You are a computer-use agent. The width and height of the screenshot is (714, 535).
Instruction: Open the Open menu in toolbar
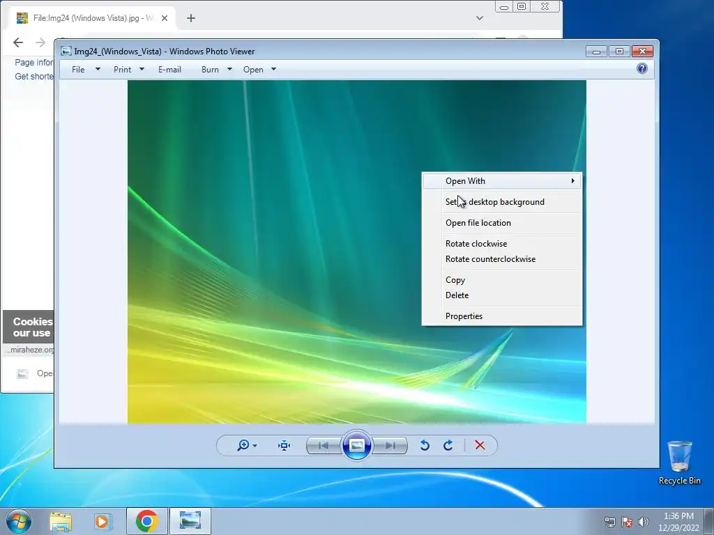[x=253, y=70]
